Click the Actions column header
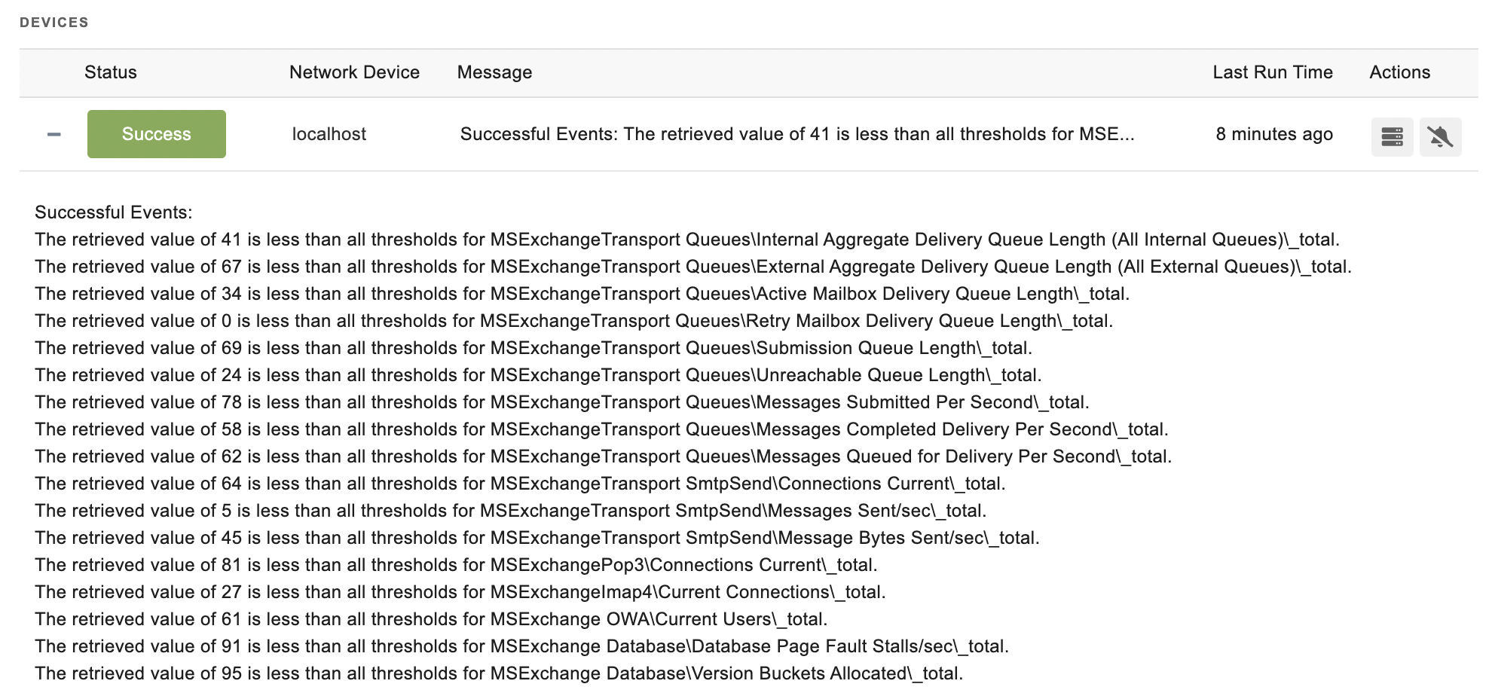Screen dimensions: 1492x690 click(x=1400, y=72)
